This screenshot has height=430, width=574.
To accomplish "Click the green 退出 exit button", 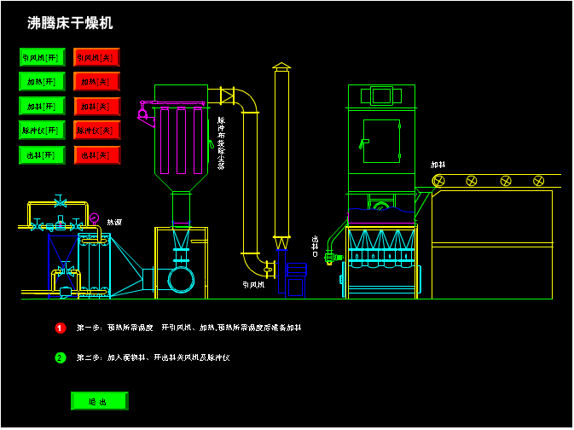I will coord(100,401).
